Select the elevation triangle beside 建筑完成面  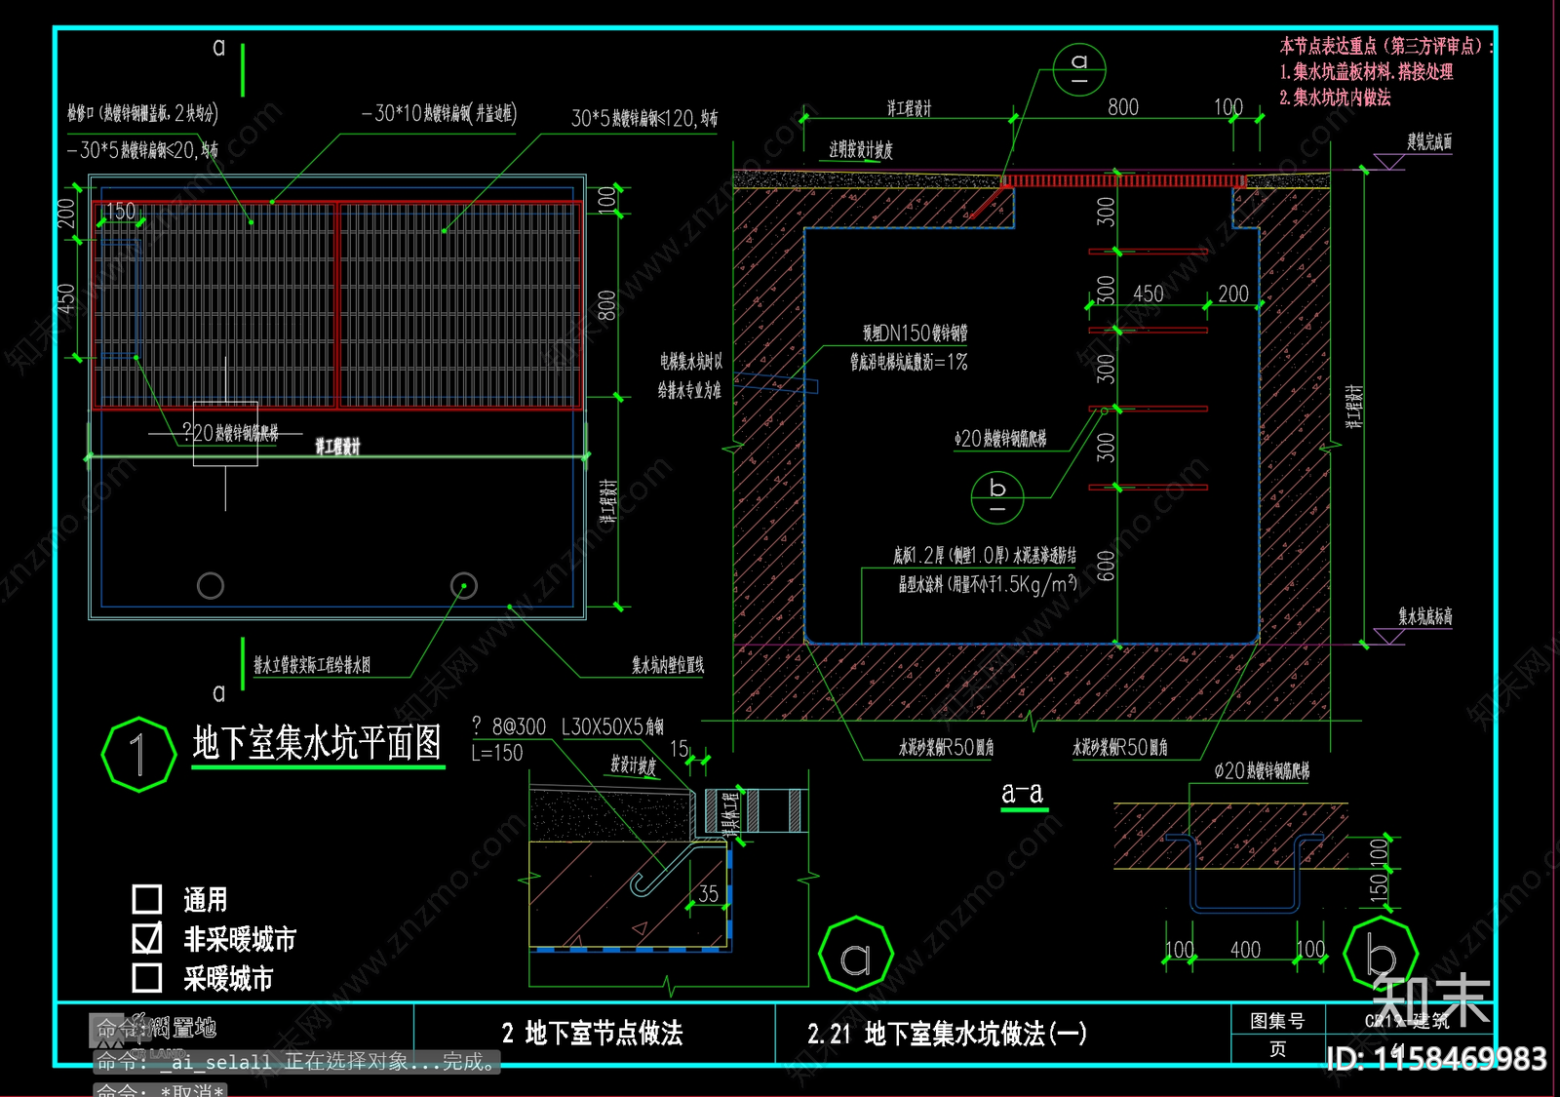(x=1388, y=161)
